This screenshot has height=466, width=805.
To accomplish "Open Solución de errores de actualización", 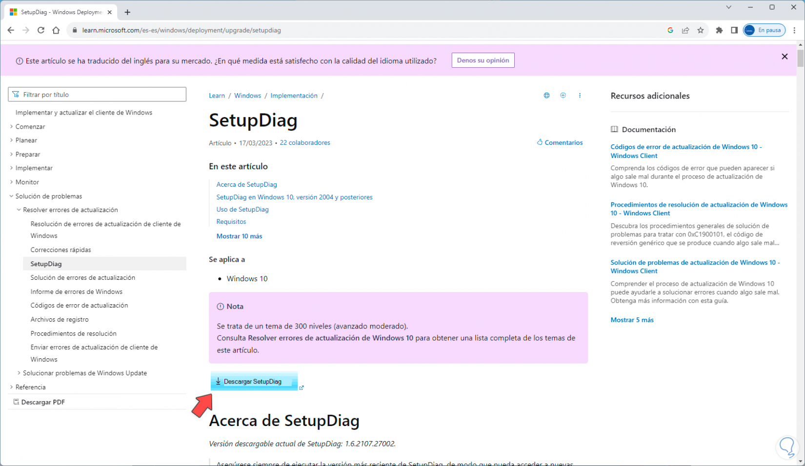I will click(83, 278).
